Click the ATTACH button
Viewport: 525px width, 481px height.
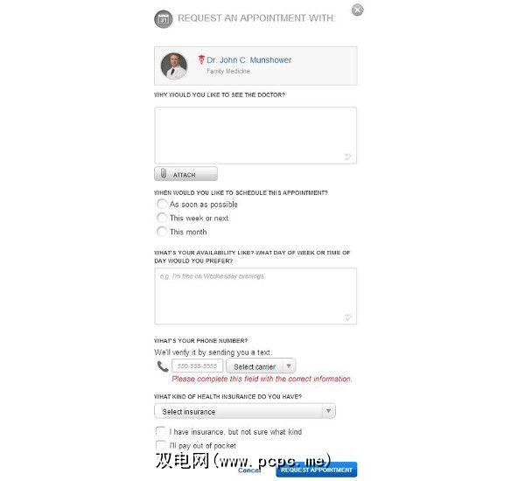(185, 174)
